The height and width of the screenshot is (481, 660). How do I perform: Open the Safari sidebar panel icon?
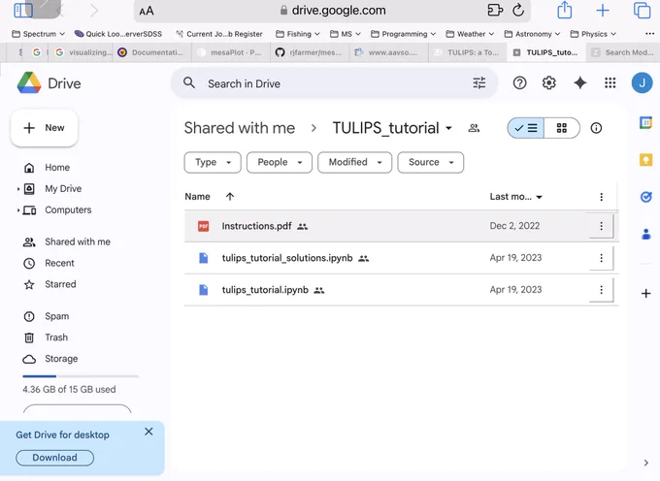pos(23,10)
